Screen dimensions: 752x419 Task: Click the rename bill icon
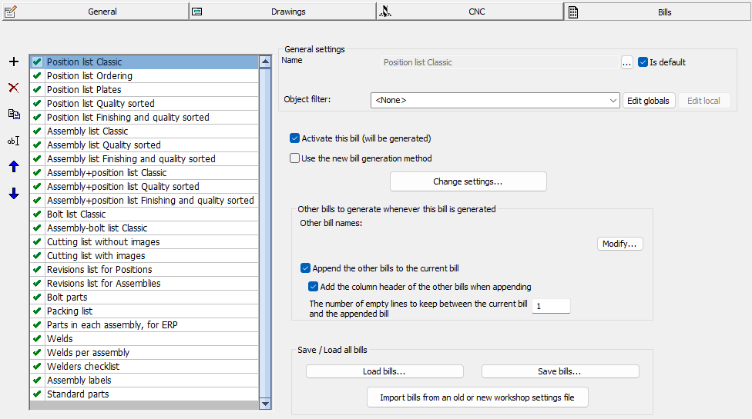pyautogui.click(x=13, y=141)
